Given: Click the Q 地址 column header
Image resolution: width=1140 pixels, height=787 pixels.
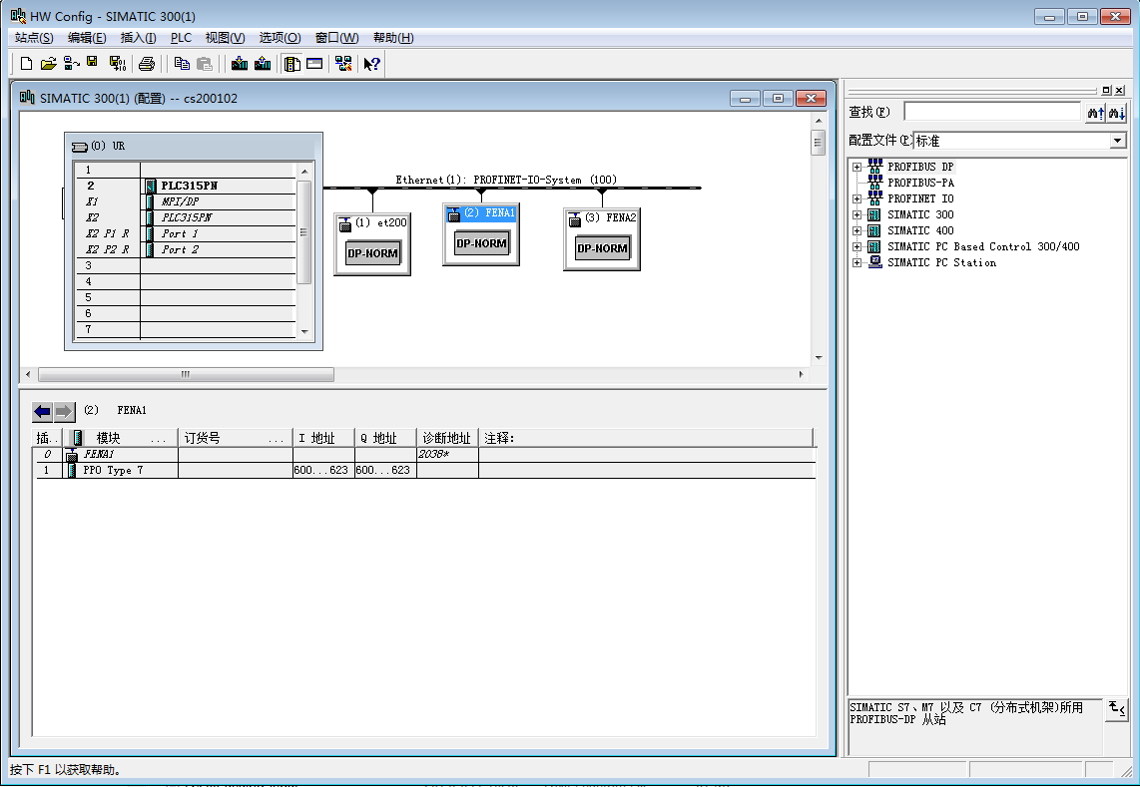Looking at the screenshot, I should (x=385, y=438).
